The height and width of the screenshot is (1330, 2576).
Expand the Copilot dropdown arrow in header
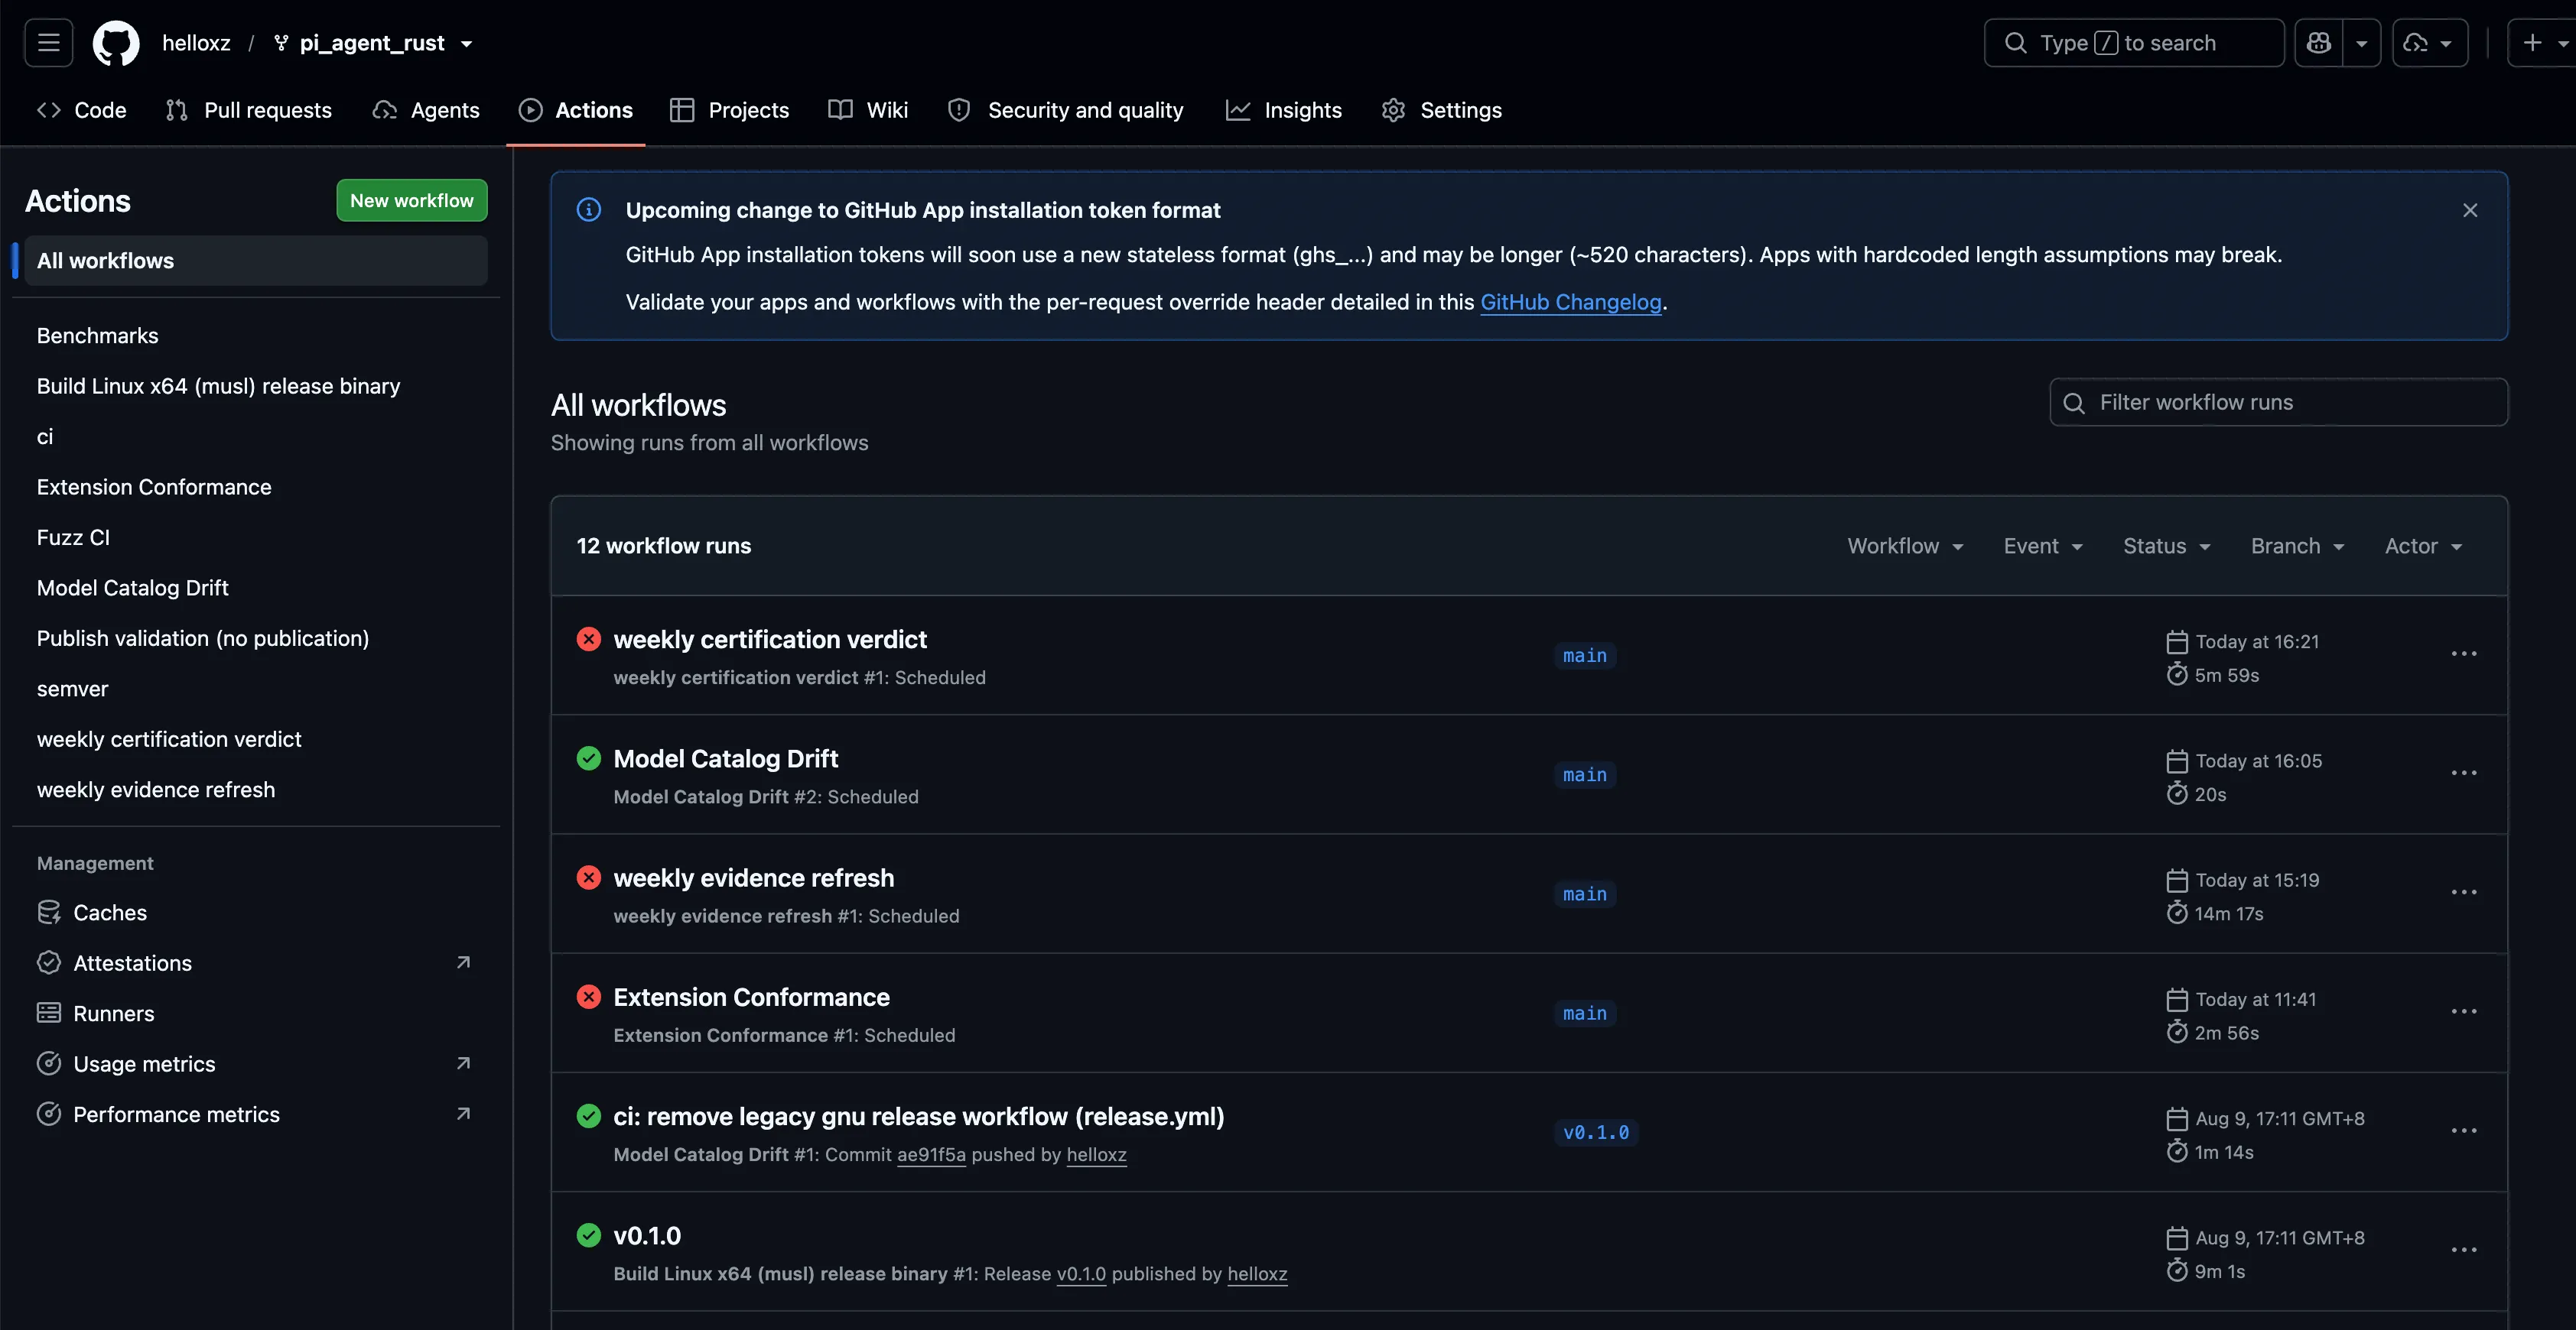(2361, 43)
